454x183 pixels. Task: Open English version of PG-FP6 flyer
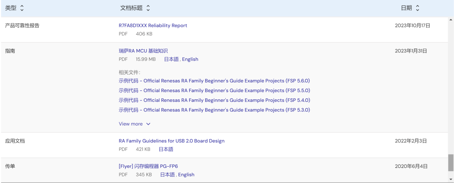pos(186,175)
